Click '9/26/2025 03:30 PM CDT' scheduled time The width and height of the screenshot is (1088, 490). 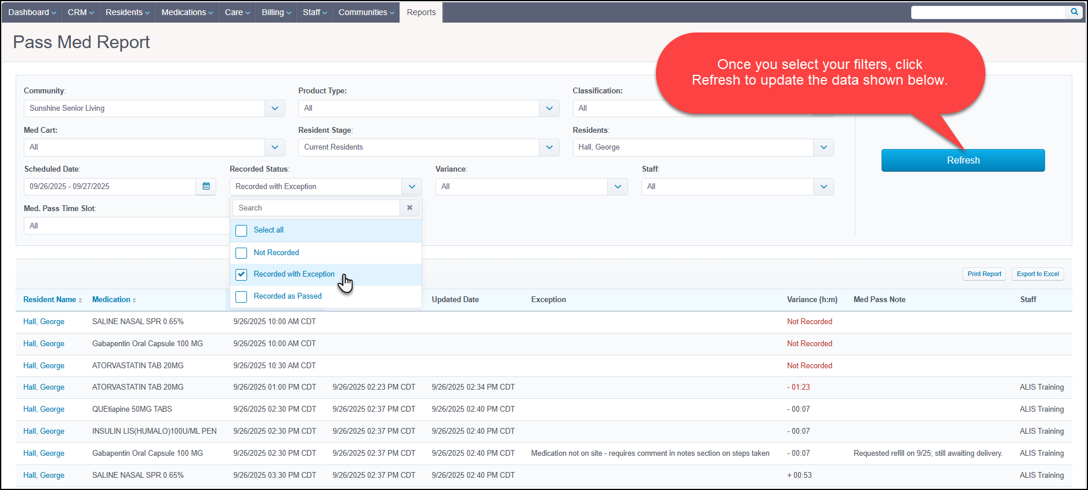(275, 476)
